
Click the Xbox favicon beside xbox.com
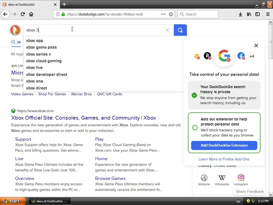[13, 111]
